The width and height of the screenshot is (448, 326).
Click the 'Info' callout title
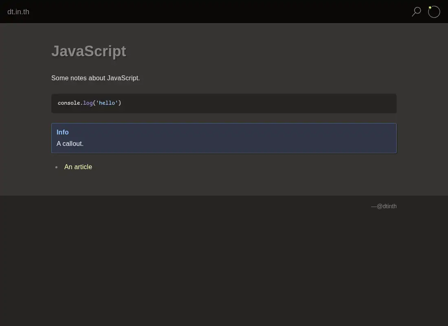63,132
